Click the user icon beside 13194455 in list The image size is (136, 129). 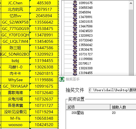[75, 73]
